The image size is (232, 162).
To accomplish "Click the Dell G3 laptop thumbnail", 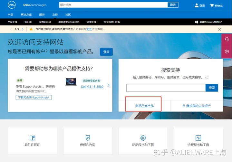I will tap(71, 82).
